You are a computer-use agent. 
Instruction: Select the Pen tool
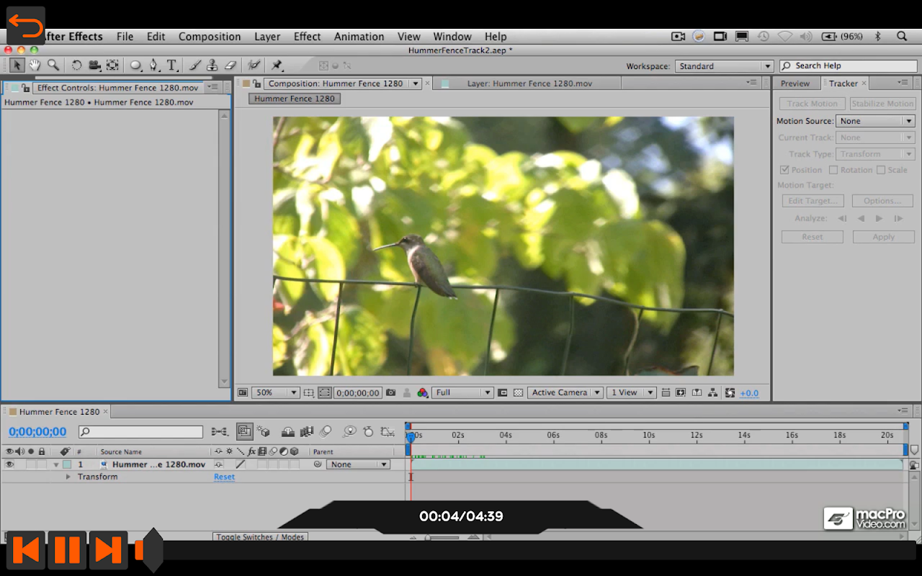click(x=153, y=66)
